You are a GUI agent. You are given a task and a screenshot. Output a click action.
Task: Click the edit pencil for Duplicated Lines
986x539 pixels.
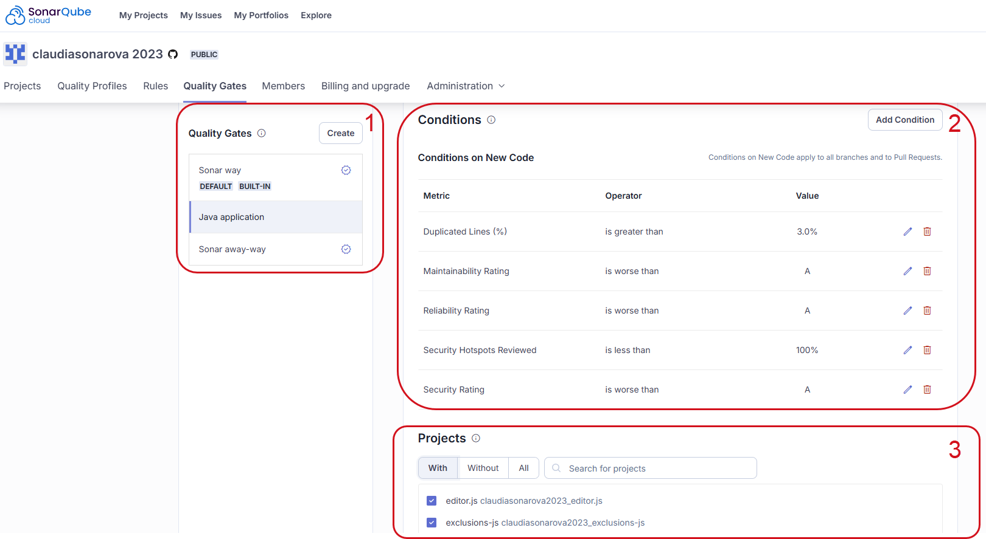(x=907, y=232)
